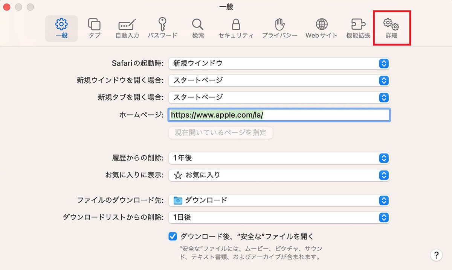Switch to the Webサイト globe pane
This screenshot has width=452, height=270.
point(321,29)
